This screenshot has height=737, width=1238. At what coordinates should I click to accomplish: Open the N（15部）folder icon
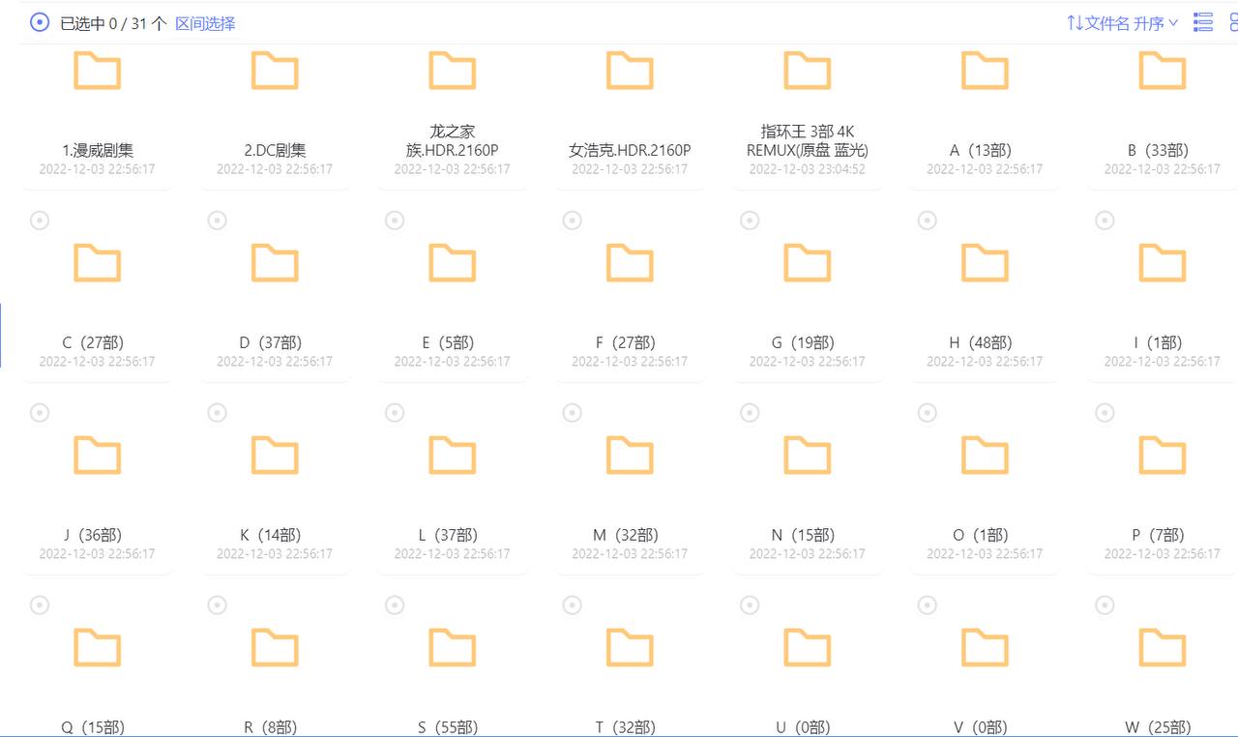point(808,455)
